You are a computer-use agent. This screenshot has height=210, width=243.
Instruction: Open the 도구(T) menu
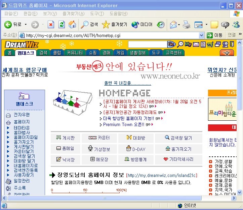tap(97, 14)
